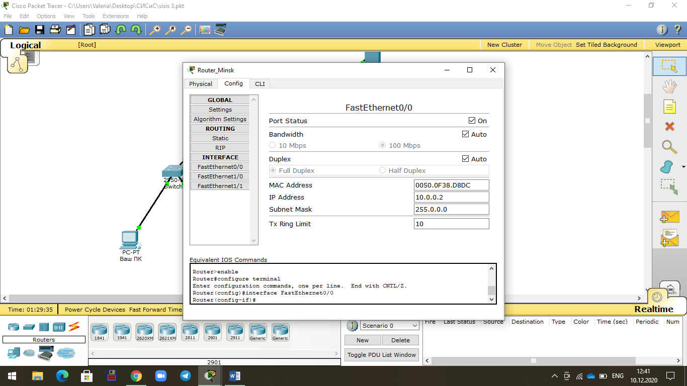Image resolution: width=687 pixels, height=386 pixels.
Task: Select 10 Mbps radio button
Action: [273, 145]
